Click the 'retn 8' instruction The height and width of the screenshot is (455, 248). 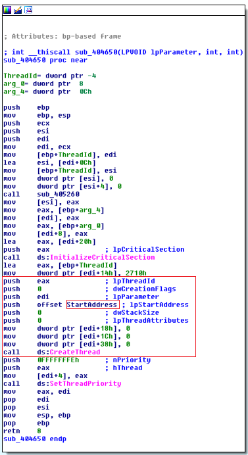pyautogui.click(x=22, y=431)
